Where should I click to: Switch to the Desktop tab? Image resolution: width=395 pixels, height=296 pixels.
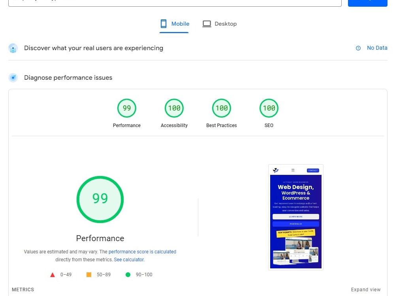(x=220, y=24)
